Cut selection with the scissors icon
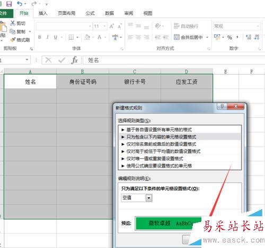 (13, 23)
